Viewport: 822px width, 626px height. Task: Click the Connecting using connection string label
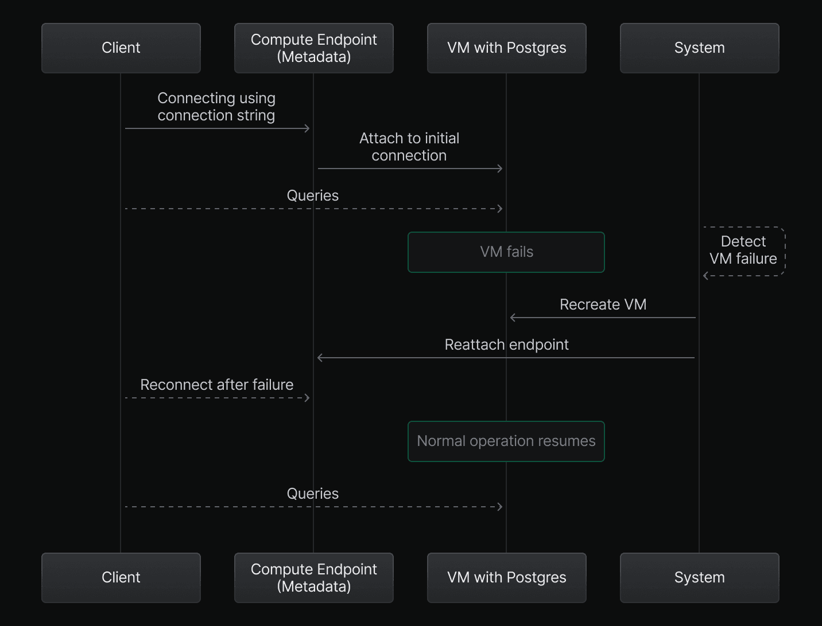(216, 107)
